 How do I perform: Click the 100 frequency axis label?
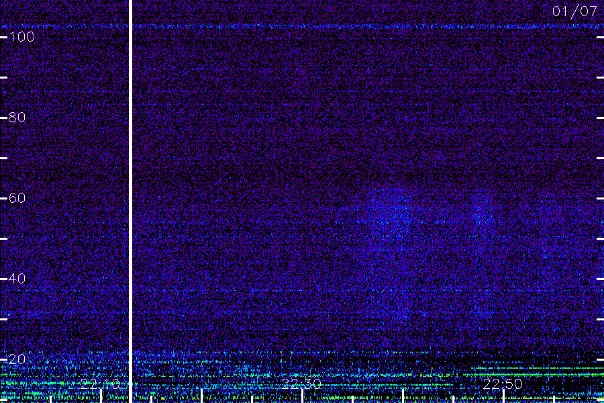point(21,37)
